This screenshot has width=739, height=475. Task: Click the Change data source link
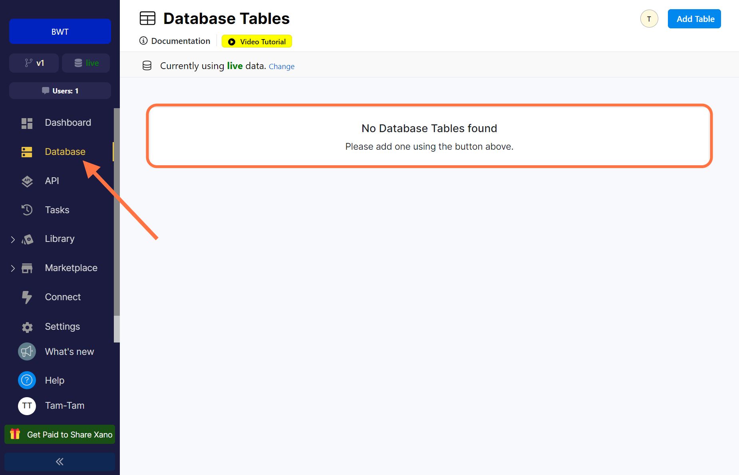pyautogui.click(x=282, y=67)
